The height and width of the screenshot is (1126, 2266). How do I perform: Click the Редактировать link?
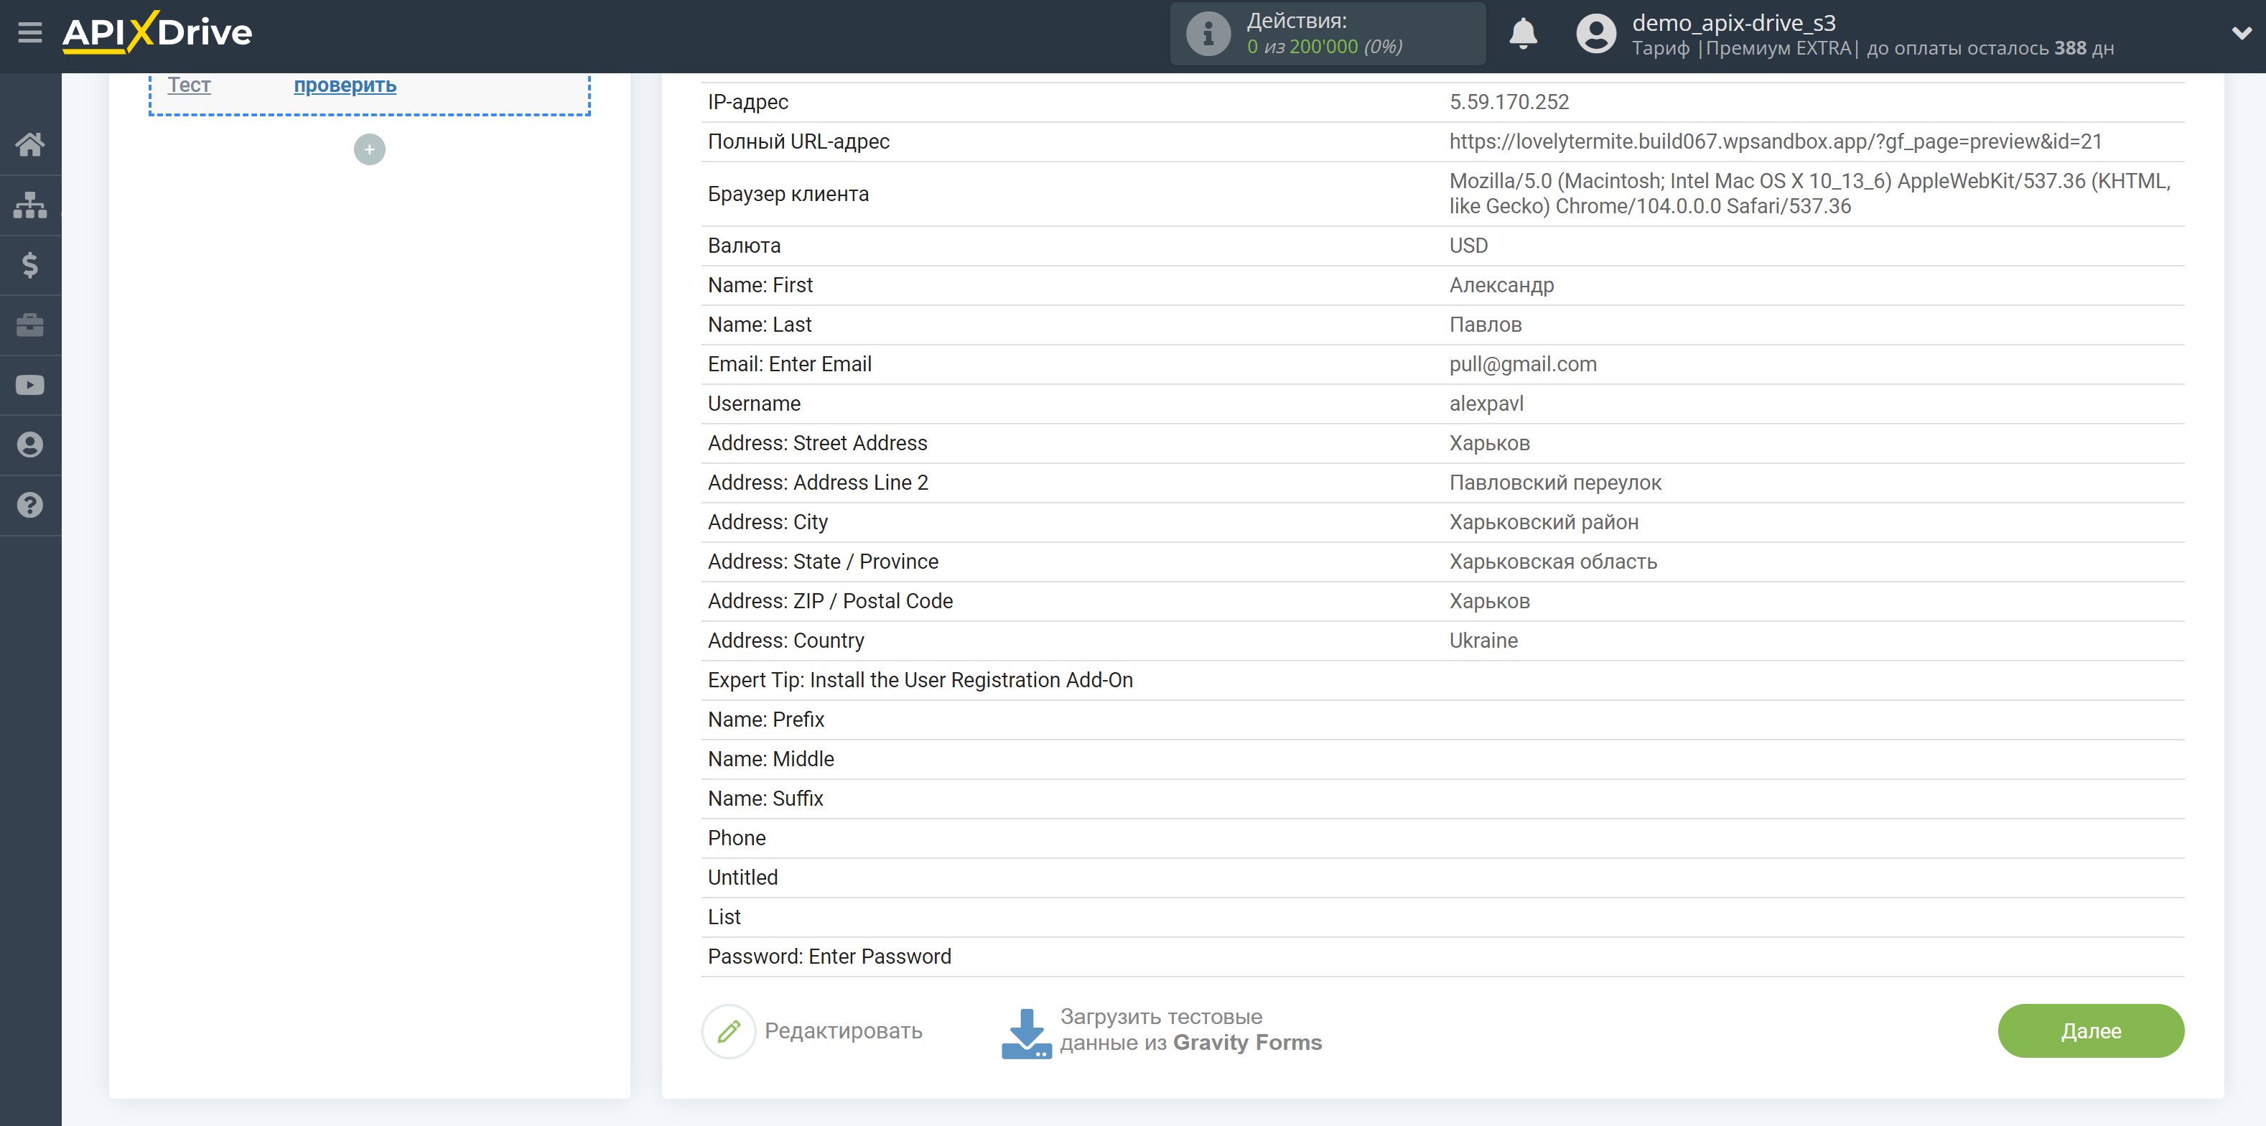point(843,1031)
